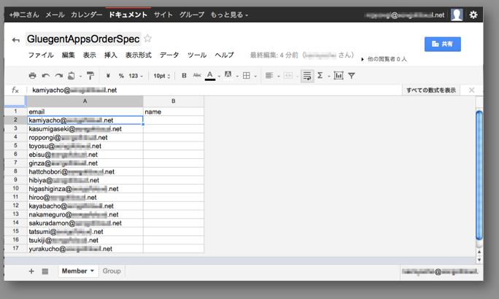Click the blue 共有 share button
499x299 pixels.
(x=442, y=44)
